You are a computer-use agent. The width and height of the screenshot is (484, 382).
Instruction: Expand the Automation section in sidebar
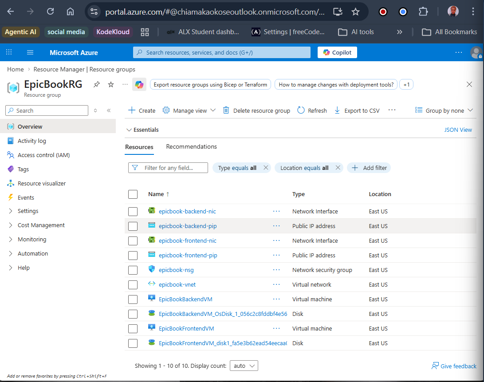coord(11,253)
